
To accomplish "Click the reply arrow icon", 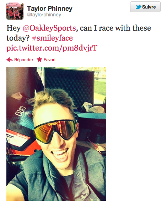I will 10,60.
